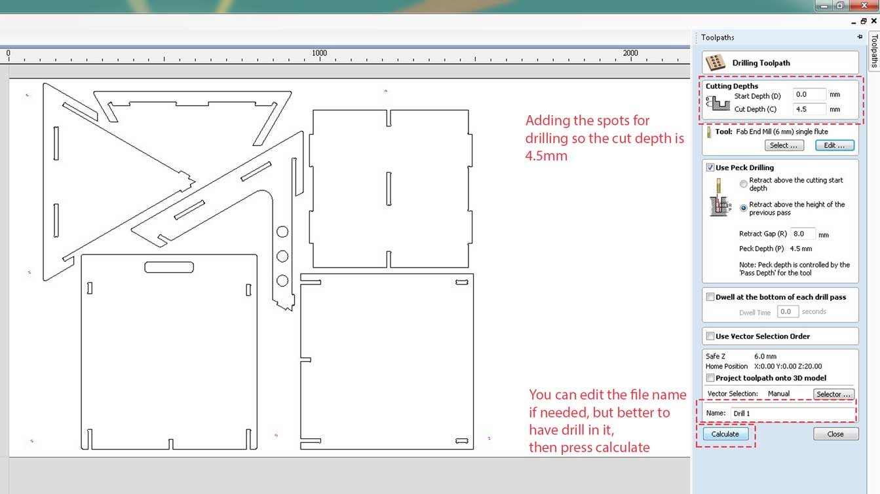Calculate the drilling toolpath
The height and width of the screenshot is (494, 880).
pos(725,434)
